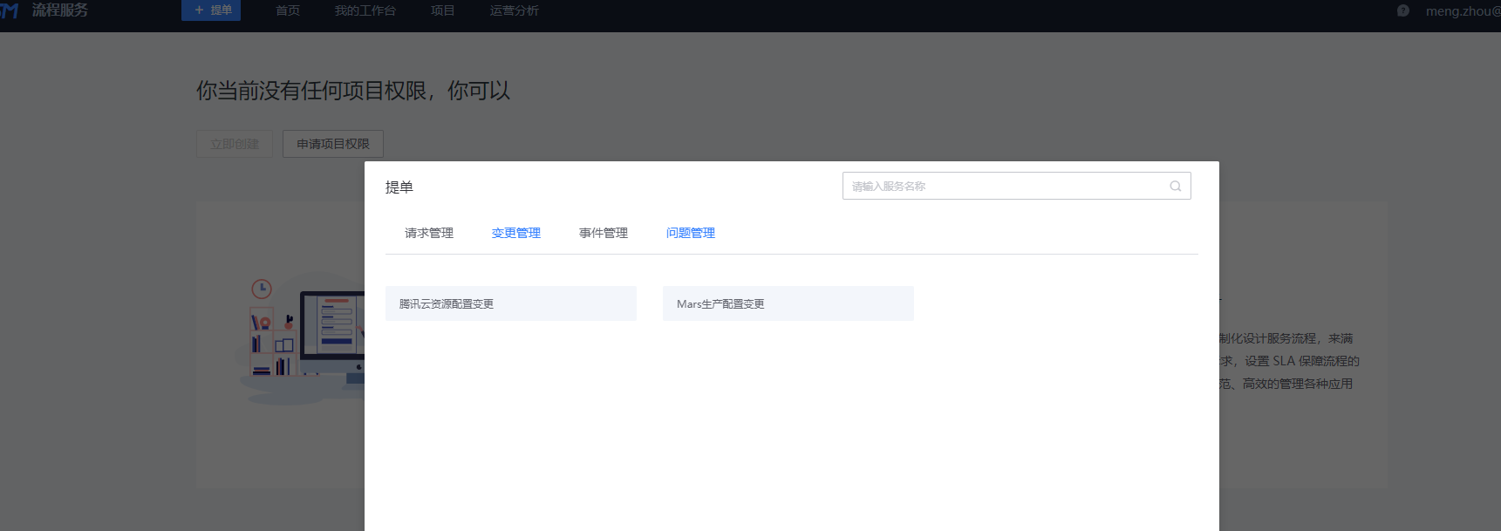Click the 流程服务 product name
The height and width of the screenshot is (531, 1501).
tap(60, 10)
